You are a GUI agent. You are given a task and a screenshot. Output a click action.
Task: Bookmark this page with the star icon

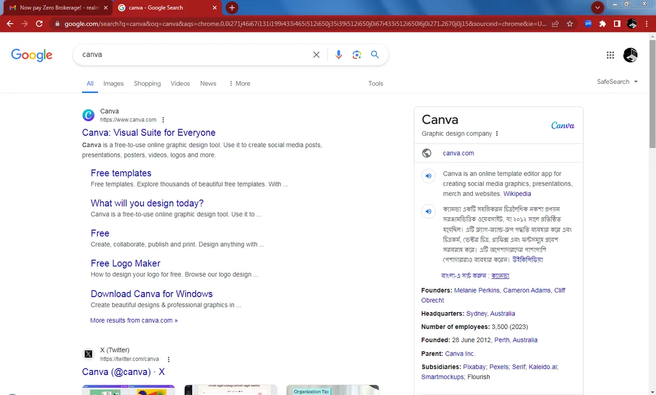(x=570, y=24)
